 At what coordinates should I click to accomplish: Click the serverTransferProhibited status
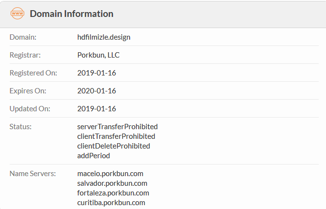(x=118, y=127)
